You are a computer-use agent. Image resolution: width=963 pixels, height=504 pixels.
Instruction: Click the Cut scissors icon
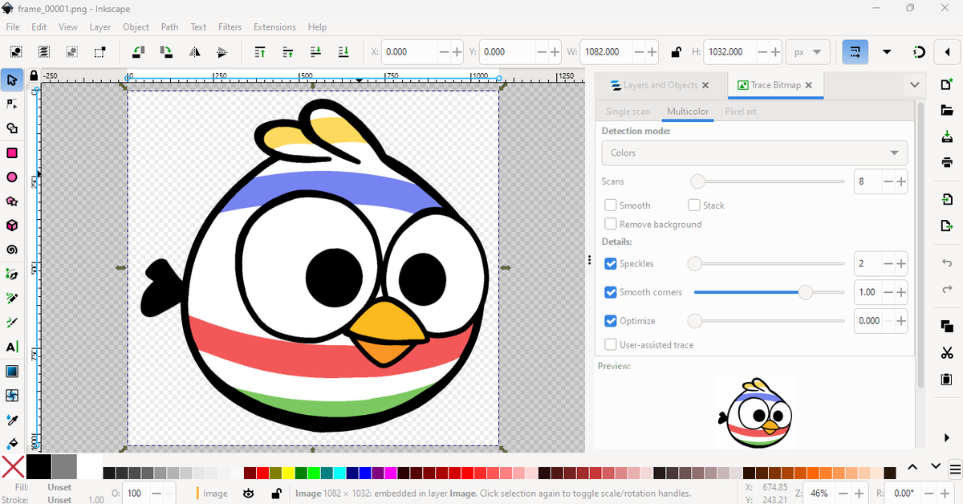pyautogui.click(x=947, y=352)
